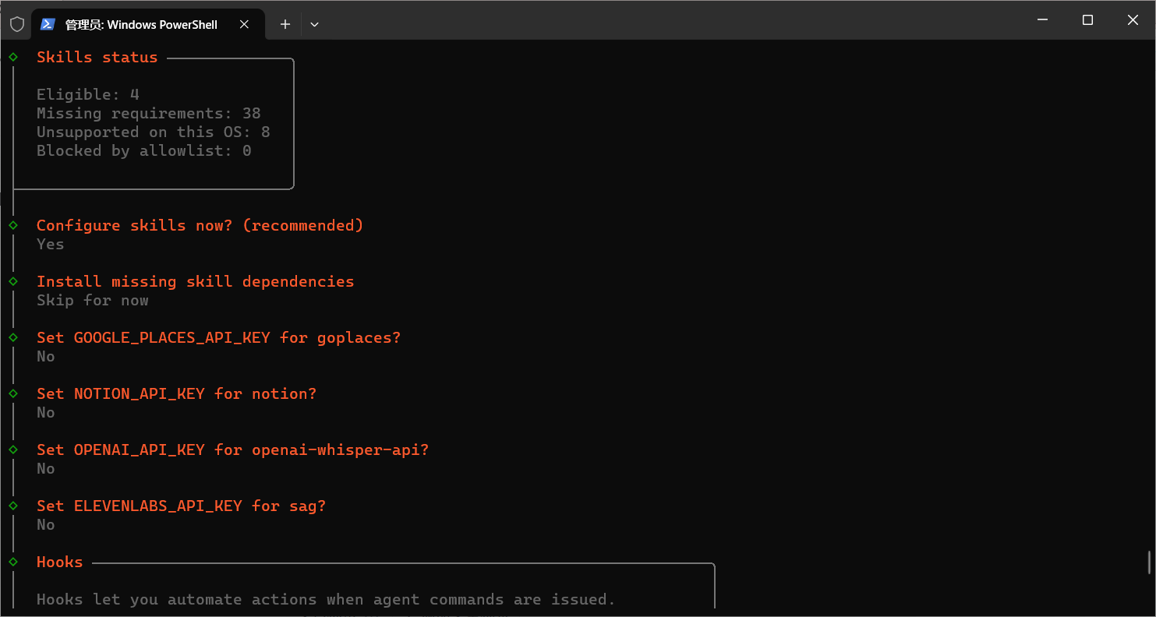The width and height of the screenshot is (1156, 617).
Task: Click diamond marker next to GOOGLE_PLACES_API_KEY prompt
Action: tap(13, 337)
